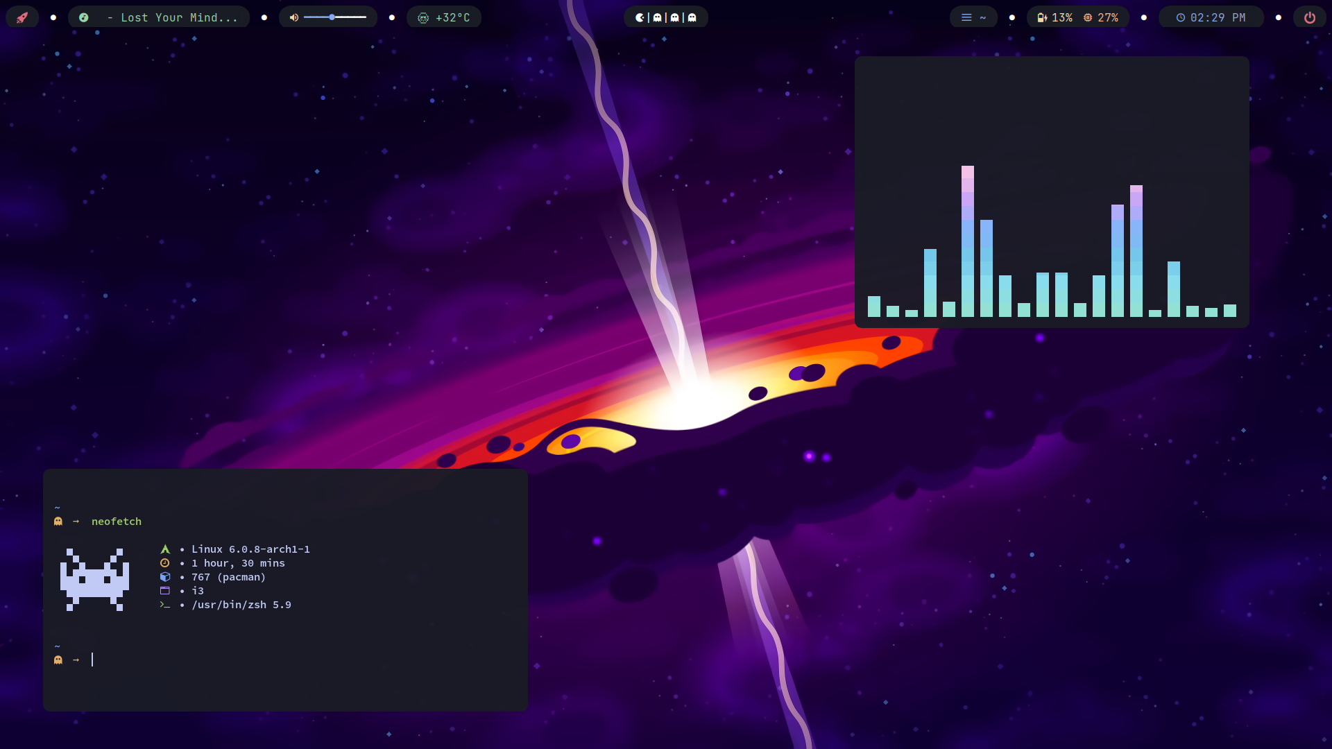Focus the terminal prompt cursor line
Screen dimensions: 1332x749
point(92,660)
